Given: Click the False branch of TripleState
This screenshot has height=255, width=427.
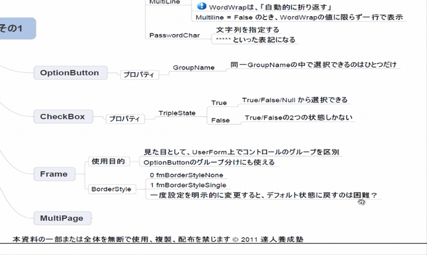Looking at the screenshot, I should (x=220, y=120).
